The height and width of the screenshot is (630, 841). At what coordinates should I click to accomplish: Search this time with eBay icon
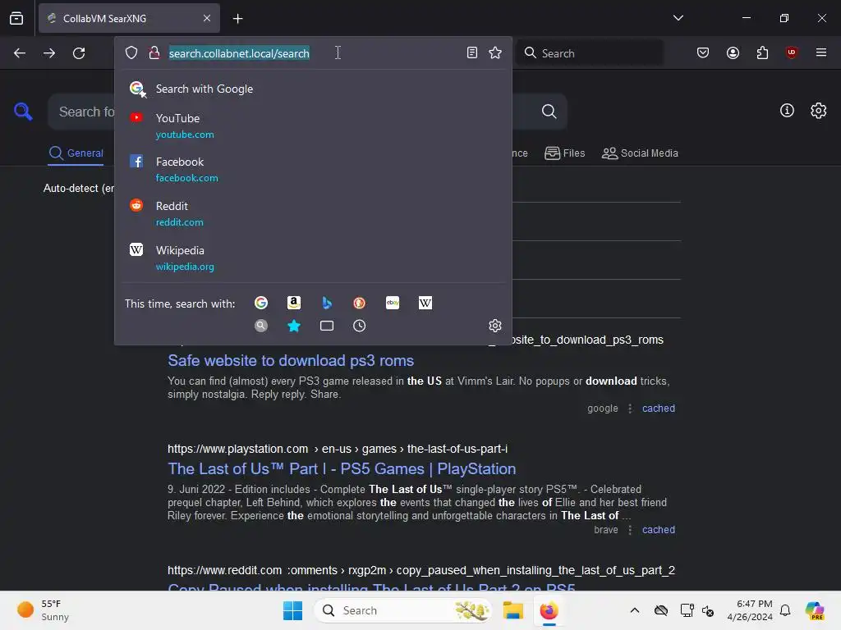click(393, 304)
